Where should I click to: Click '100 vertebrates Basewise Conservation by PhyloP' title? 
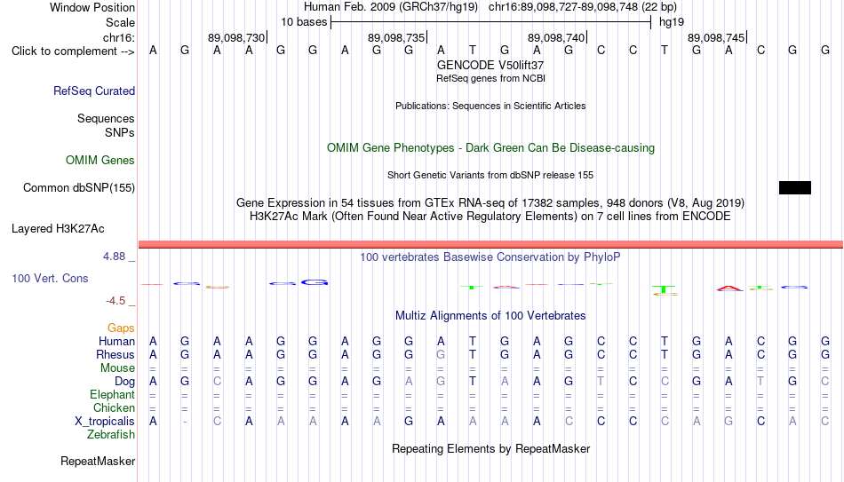(490, 257)
